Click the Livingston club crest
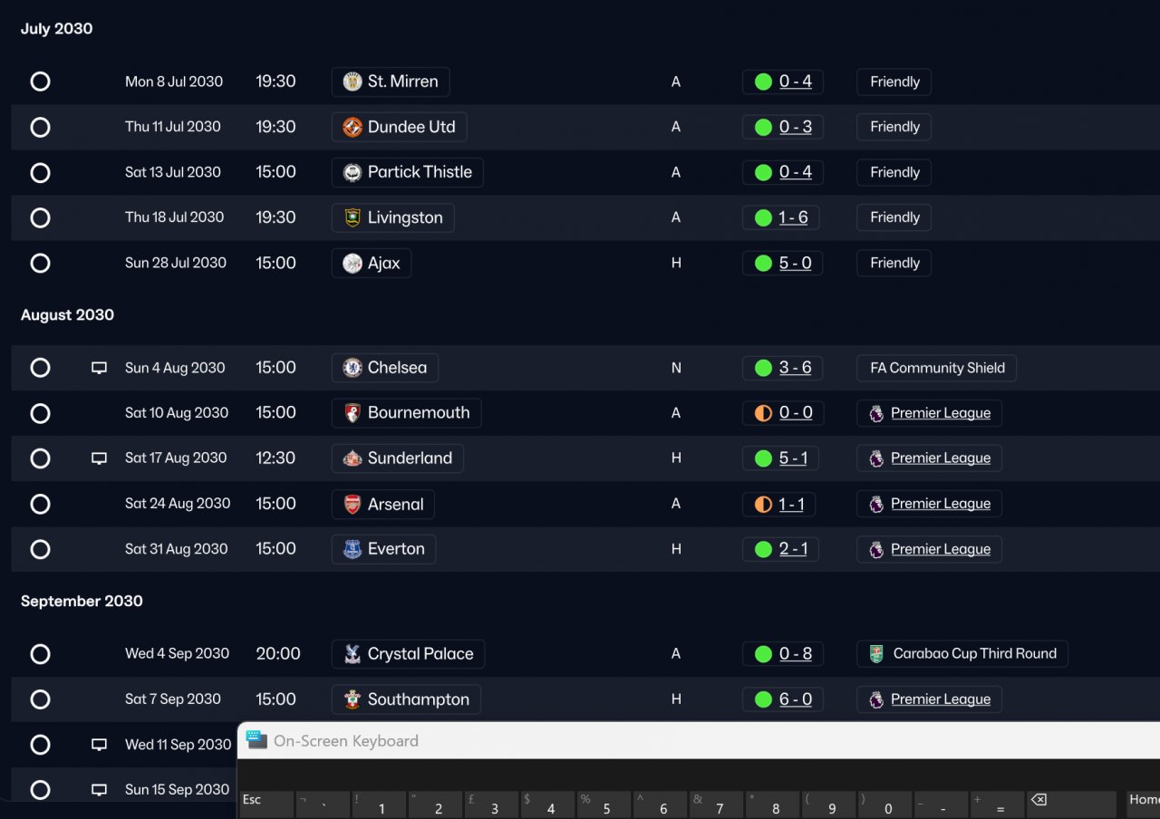 point(353,217)
